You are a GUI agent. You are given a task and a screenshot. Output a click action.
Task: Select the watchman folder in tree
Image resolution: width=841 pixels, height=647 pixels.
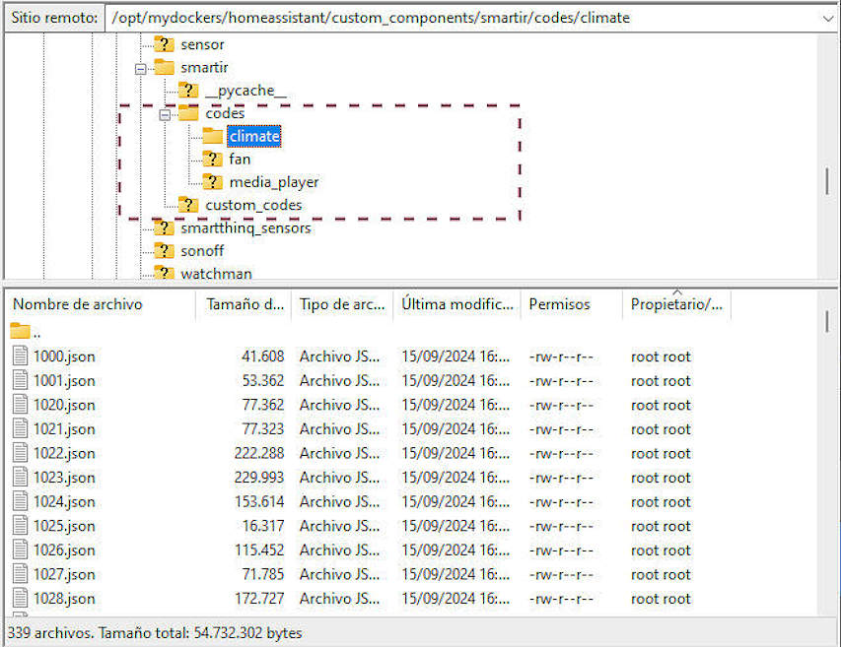point(216,274)
